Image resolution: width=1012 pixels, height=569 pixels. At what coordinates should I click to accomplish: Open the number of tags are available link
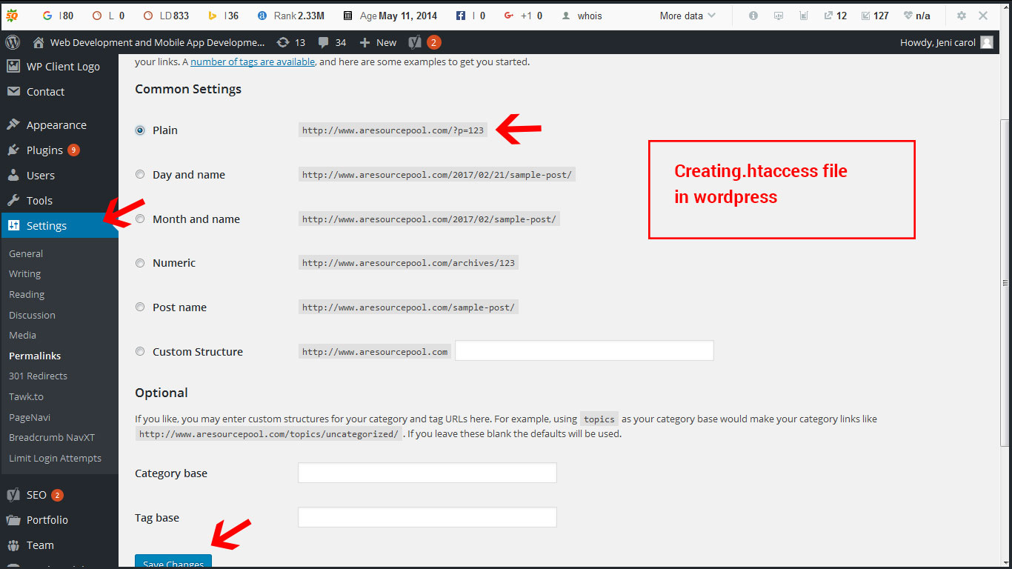[x=252, y=61]
